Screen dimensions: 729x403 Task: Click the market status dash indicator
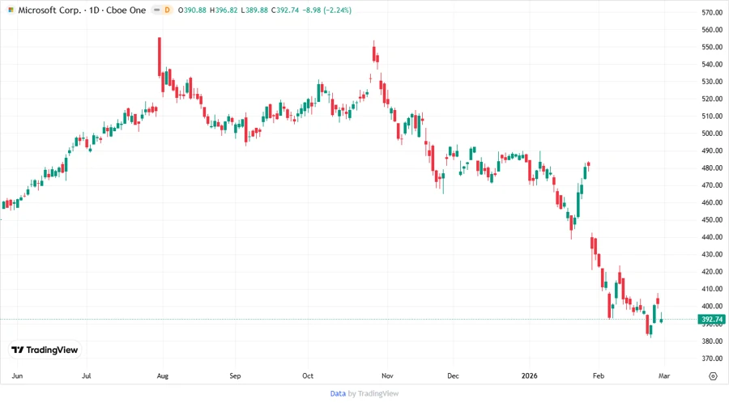(155, 11)
